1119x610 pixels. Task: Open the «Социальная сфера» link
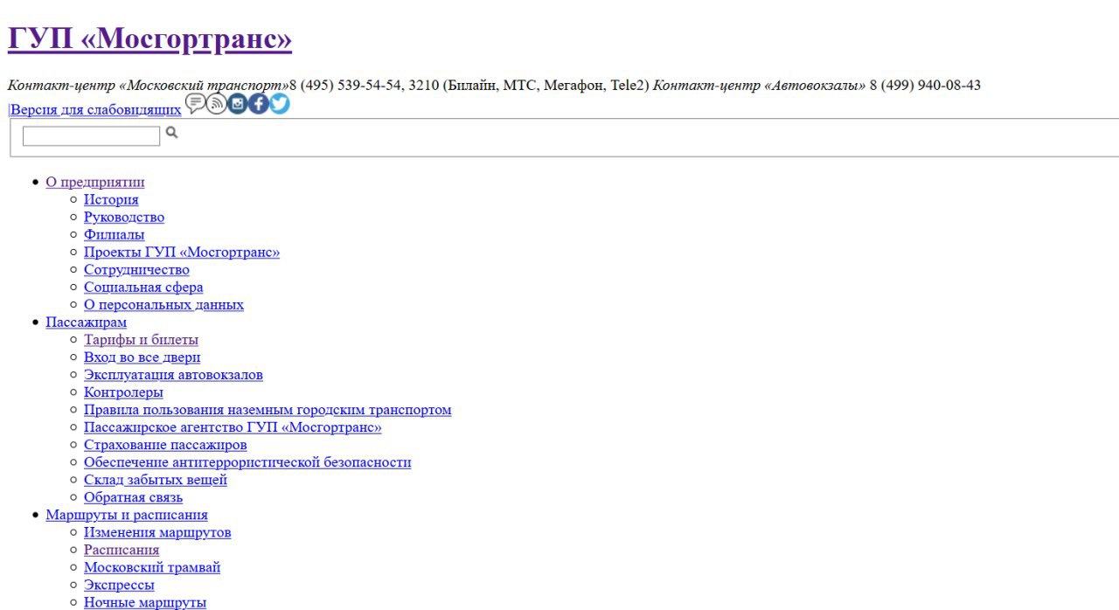click(143, 287)
